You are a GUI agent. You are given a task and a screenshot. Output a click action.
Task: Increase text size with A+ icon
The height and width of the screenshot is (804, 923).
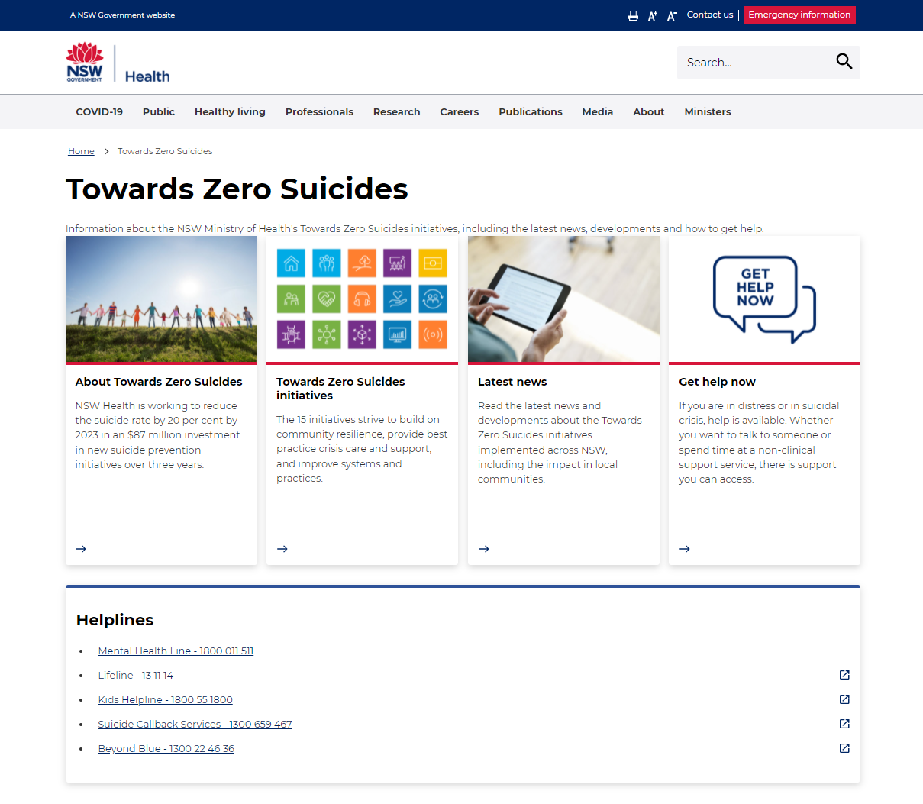point(653,15)
